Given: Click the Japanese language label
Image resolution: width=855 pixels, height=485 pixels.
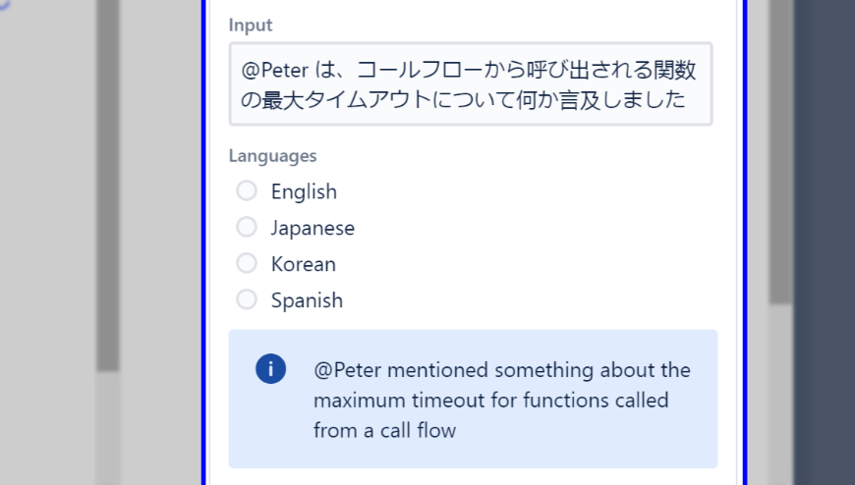Looking at the screenshot, I should click(313, 228).
